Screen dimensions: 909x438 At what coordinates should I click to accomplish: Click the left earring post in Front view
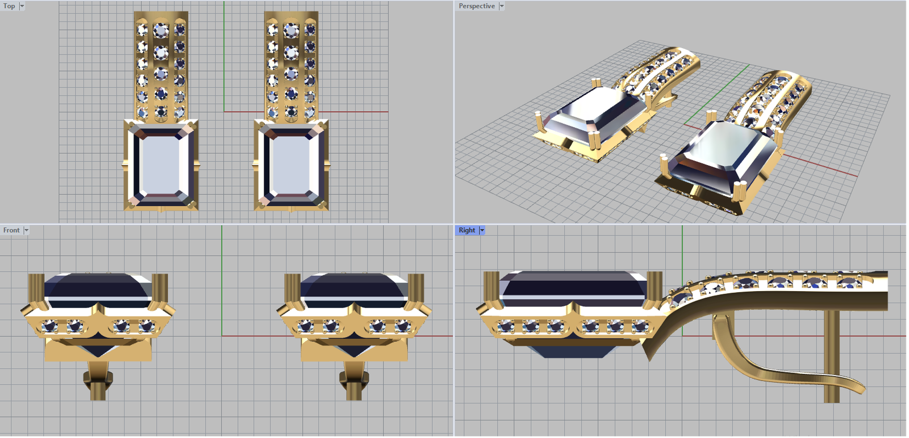(x=98, y=387)
